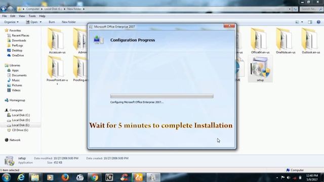Select Homegroup in sidebar
Image resolution: width=324 pixels, height=182 pixels.
(x=17, y=100)
